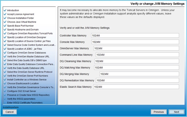This screenshot has width=187, height=117.
Task: Select the Accept License Agreement step text
Action: click(x=21, y=14)
